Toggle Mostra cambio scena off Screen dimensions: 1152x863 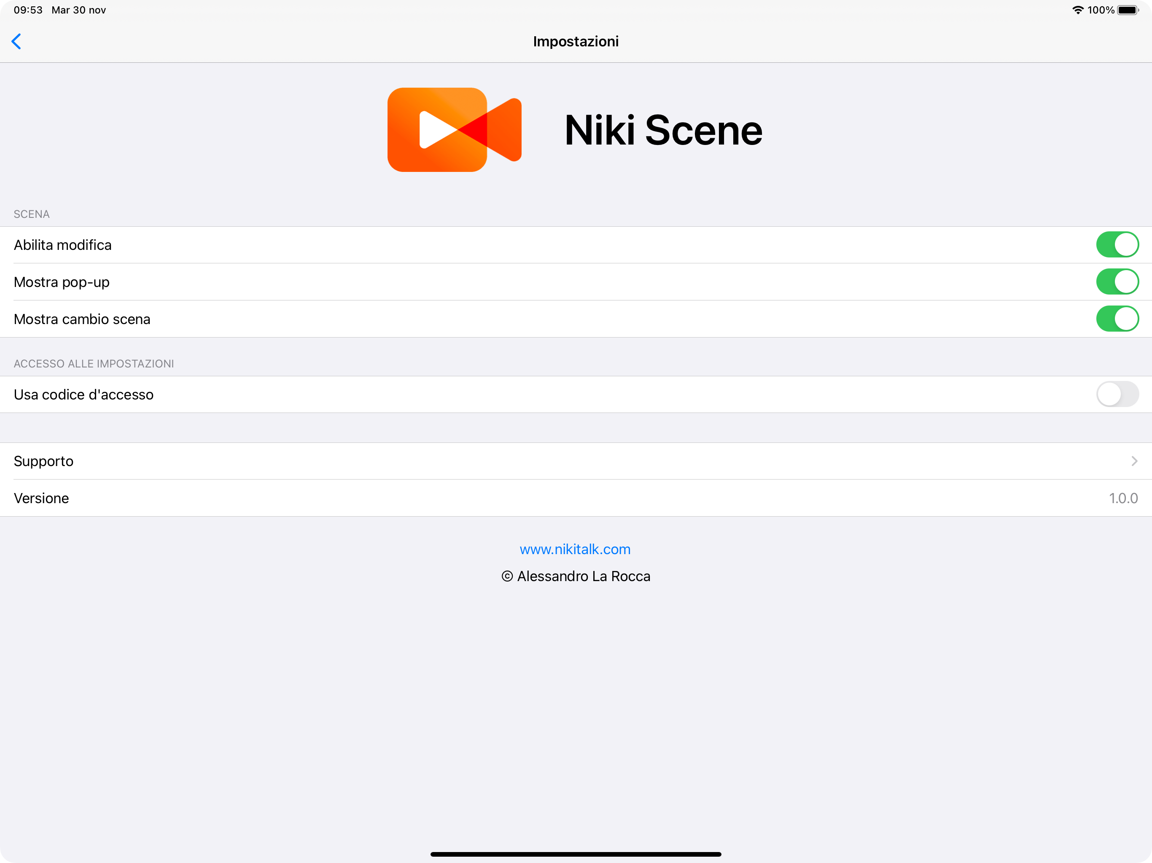1117,319
